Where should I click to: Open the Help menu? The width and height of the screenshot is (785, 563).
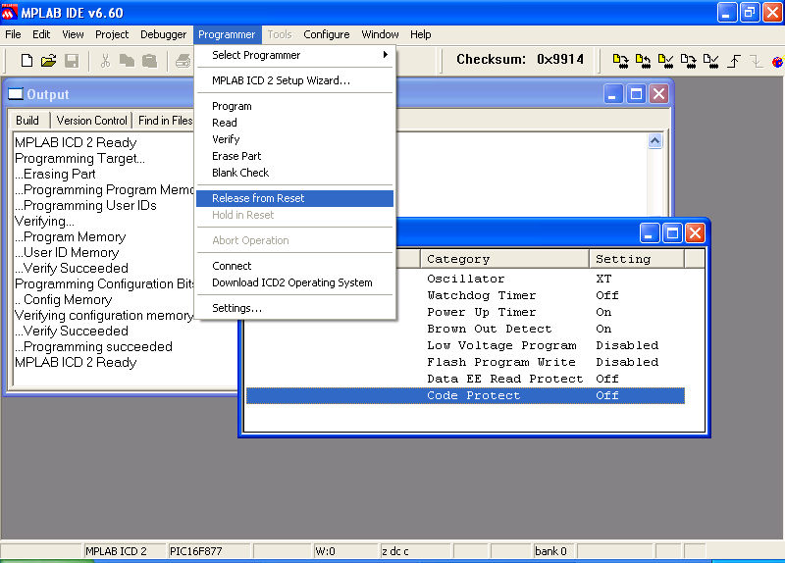[421, 34]
